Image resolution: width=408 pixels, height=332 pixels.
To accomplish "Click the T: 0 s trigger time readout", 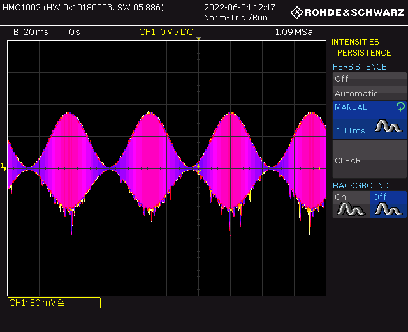I will [69, 32].
